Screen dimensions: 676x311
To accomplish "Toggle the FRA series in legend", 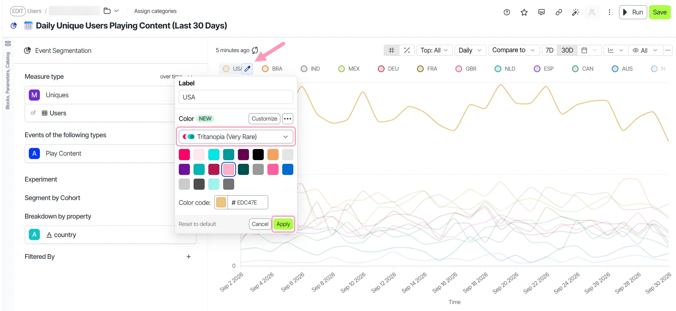I will (427, 69).
